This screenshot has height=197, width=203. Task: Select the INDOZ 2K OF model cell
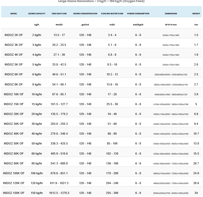(x=14, y=35)
